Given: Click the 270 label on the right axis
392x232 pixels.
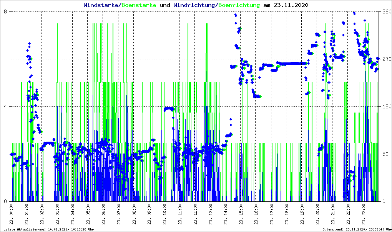Looking at the screenshot, I should 386,59.
